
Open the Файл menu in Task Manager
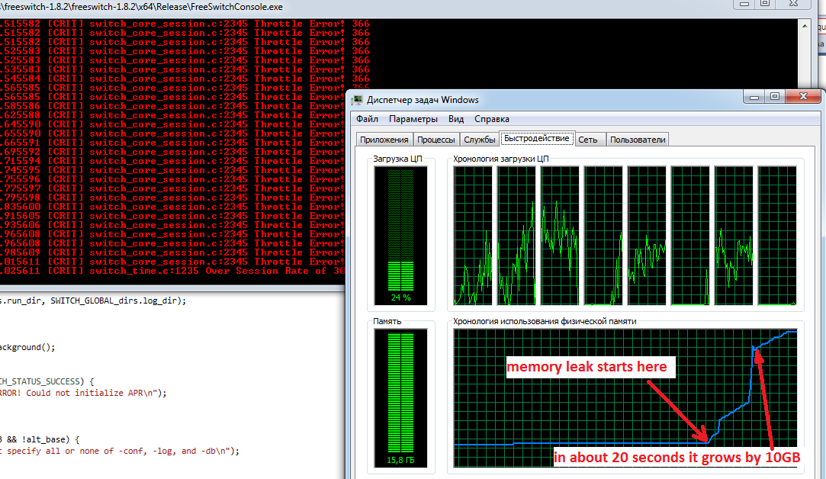coord(367,118)
